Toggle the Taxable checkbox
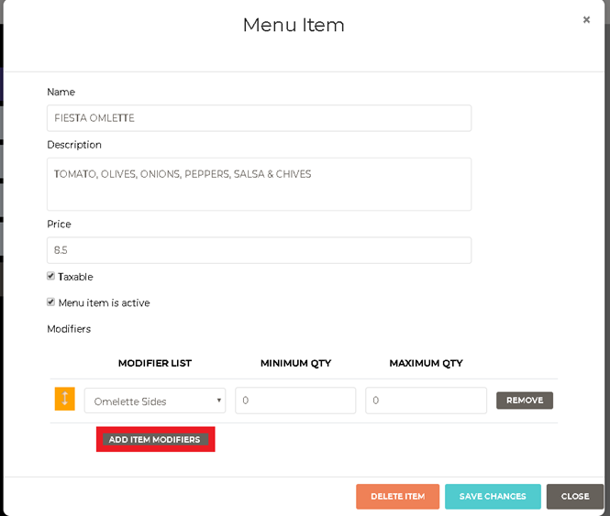The width and height of the screenshot is (610, 516). point(51,276)
